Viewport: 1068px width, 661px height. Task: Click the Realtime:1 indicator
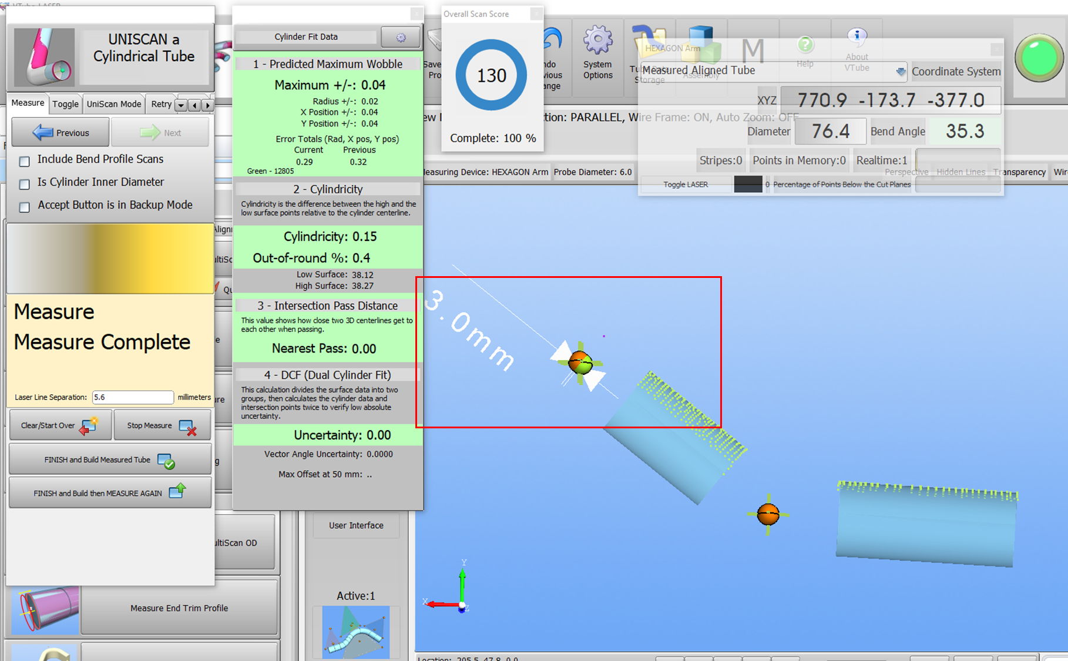pyautogui.click(x=882, y=160)
